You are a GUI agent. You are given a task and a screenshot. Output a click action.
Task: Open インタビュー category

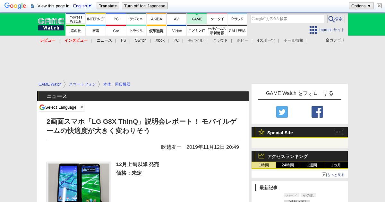[76, 40]
